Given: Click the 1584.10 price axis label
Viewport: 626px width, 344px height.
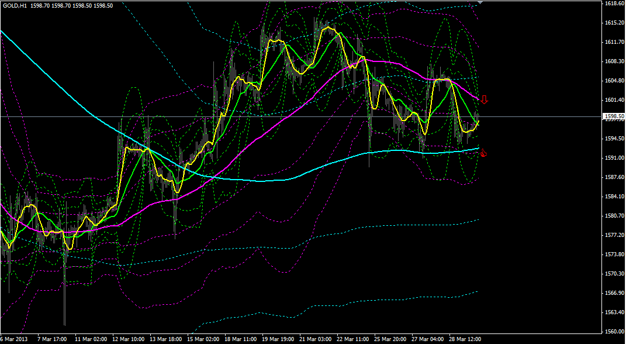Looking at the screenshot, I should (614, 197).
